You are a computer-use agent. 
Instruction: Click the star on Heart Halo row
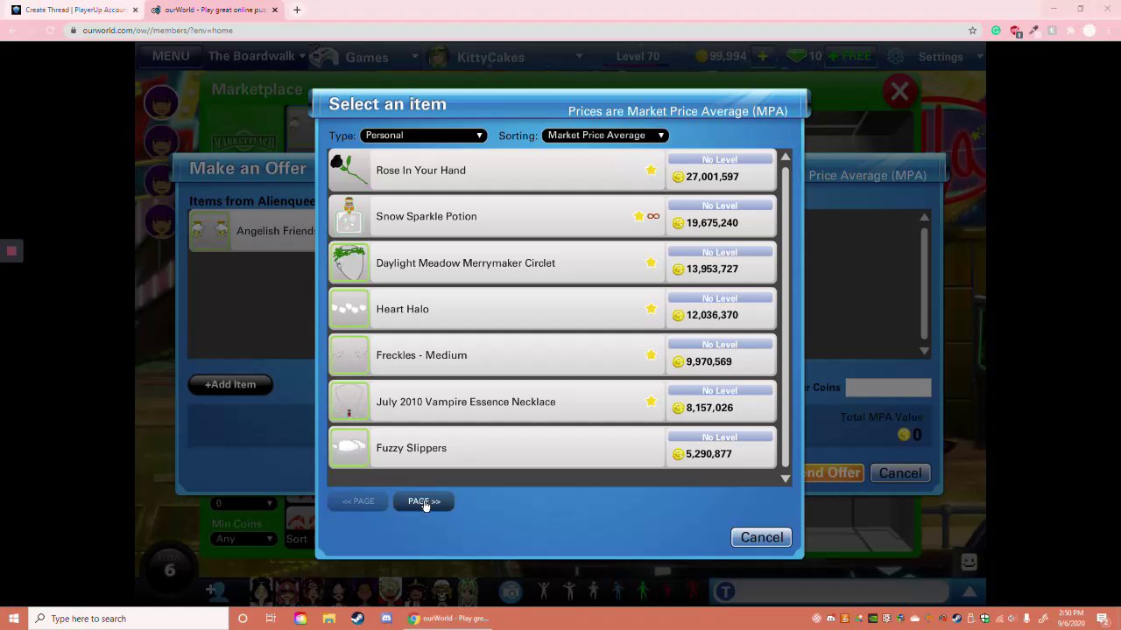[x=651, y=309]
